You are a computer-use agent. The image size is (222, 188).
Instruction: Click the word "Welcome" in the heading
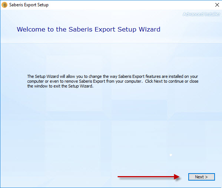31,29
